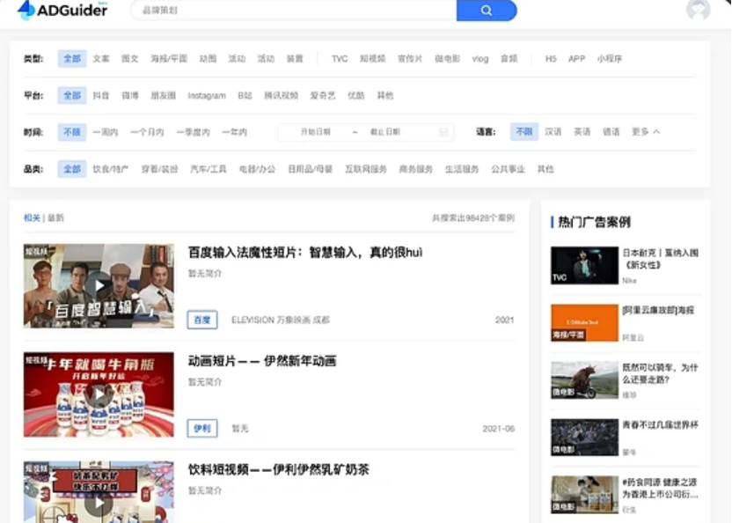Viewport: 732px width, 523px height.
Task: Filter type by APP
Action: coord(576,59)
